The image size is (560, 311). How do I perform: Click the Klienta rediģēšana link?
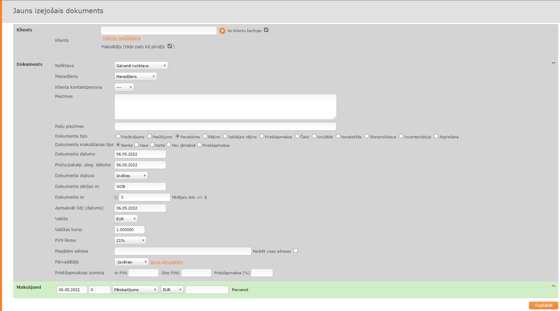(x=122, y=38)
